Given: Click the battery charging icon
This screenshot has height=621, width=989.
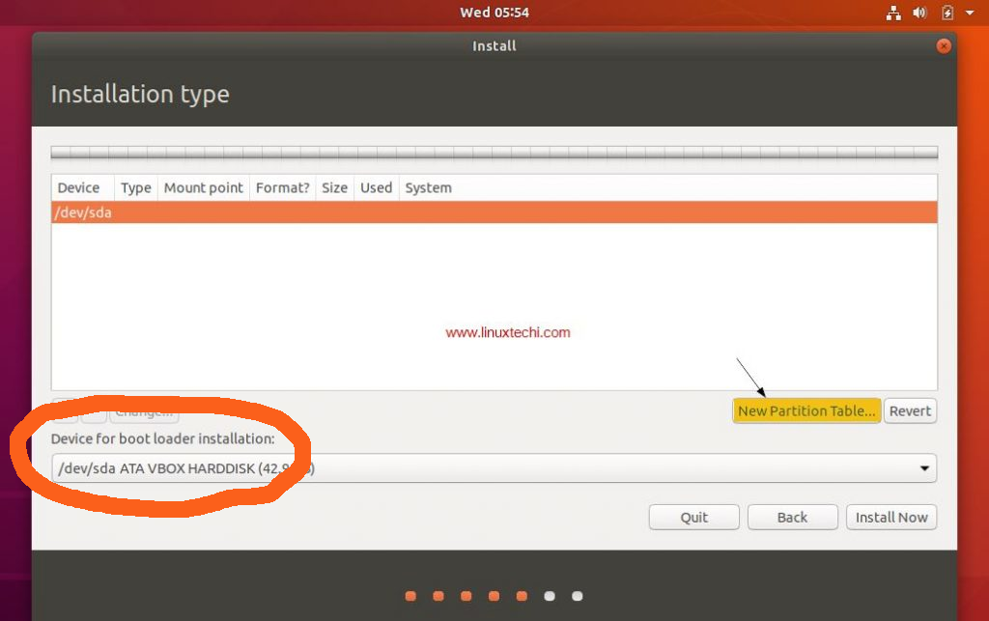Looking at the screenshot, I should point(947,13).
